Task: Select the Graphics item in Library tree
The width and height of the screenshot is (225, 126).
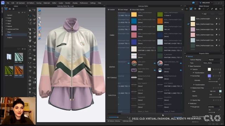Action: click(x=9, y=37)
